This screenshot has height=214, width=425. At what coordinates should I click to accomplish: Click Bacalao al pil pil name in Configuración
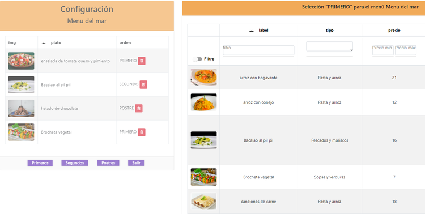point(56,85)
